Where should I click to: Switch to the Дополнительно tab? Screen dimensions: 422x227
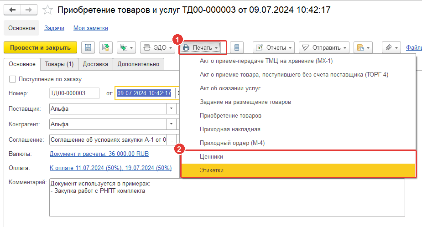coord(138,64)
